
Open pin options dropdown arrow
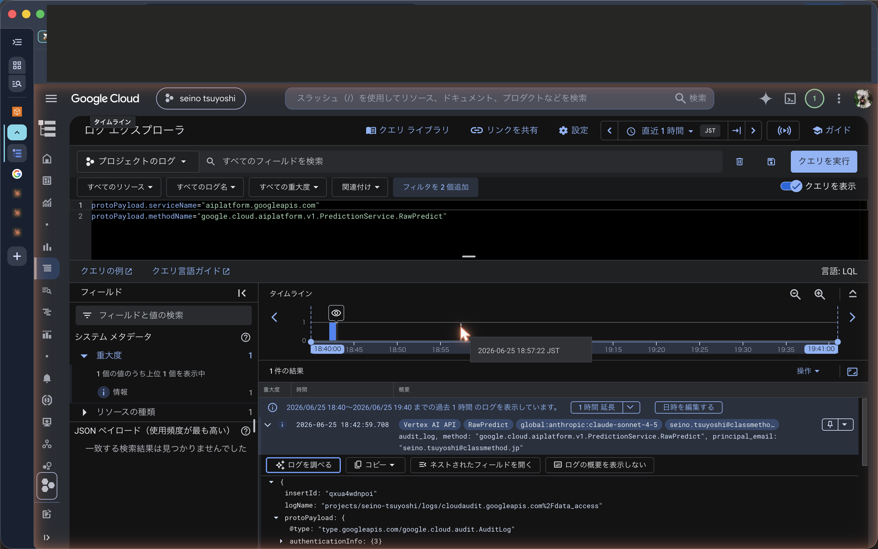(845, 425)
